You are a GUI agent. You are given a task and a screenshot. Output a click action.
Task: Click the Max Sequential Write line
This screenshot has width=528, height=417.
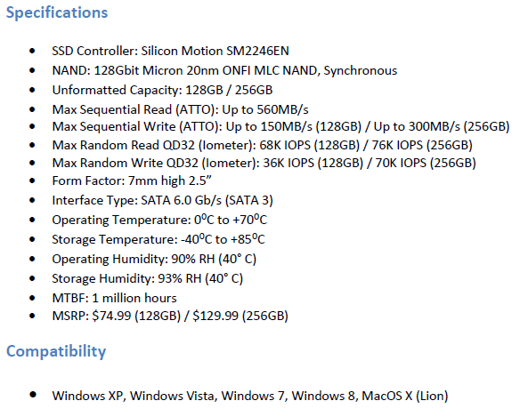(x=280, y=127)
